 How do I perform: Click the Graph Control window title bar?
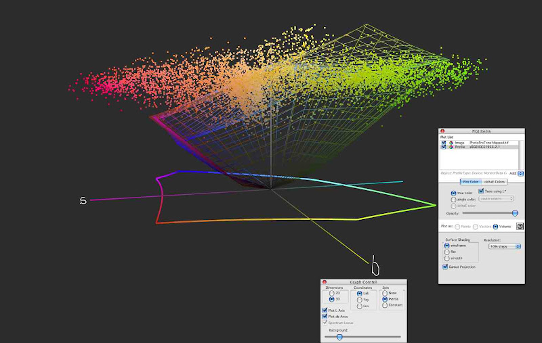363,282
